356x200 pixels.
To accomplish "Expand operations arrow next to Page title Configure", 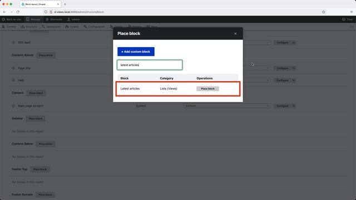I will [x=294, y=68].
